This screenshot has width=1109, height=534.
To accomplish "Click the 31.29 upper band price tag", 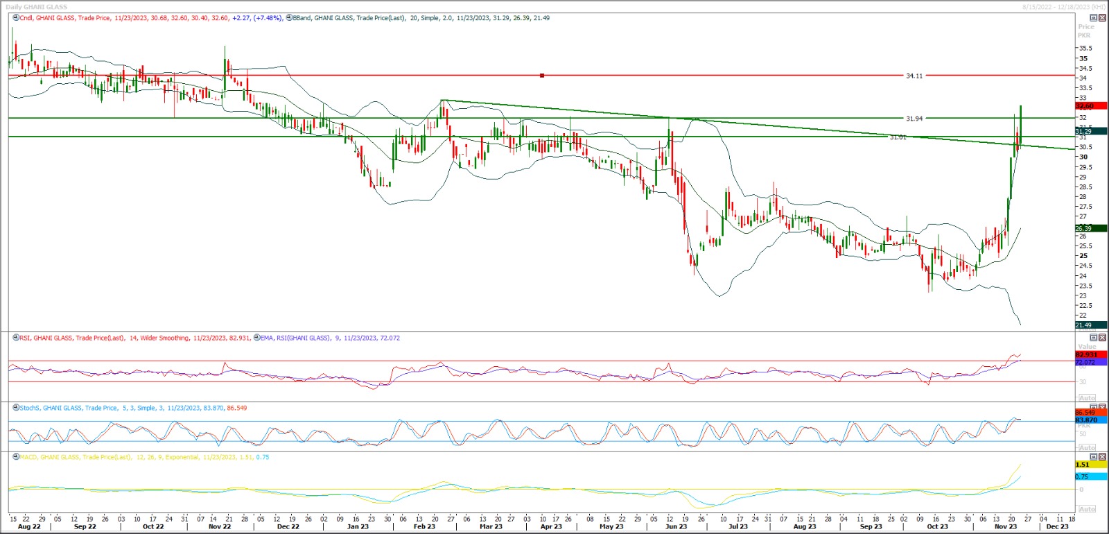I will coord(1091,131).
